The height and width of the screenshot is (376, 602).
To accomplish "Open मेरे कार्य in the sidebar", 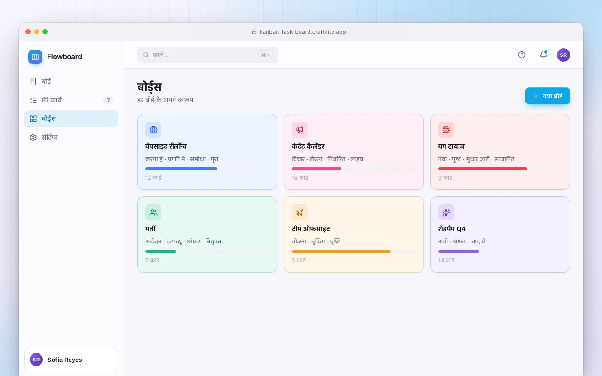I will click(71, 100).
